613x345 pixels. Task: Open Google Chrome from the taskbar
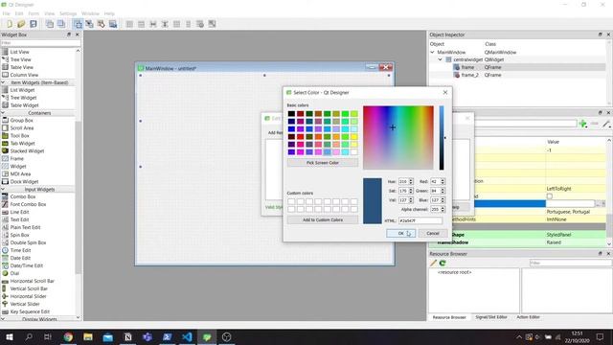68,336
